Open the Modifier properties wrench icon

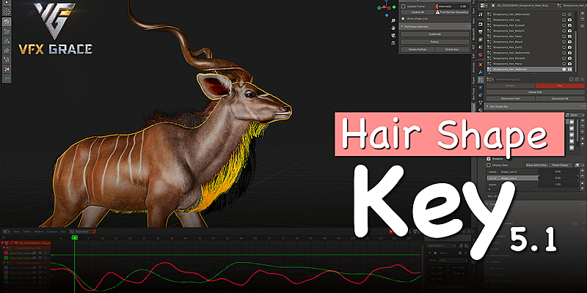tap(481, 72)
